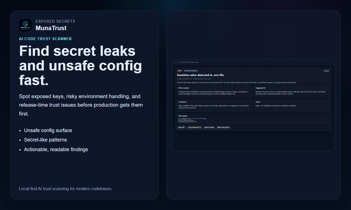Click the 'EXPOSED SECRETS' label
The image size is (351, 210).
(55, 21)
